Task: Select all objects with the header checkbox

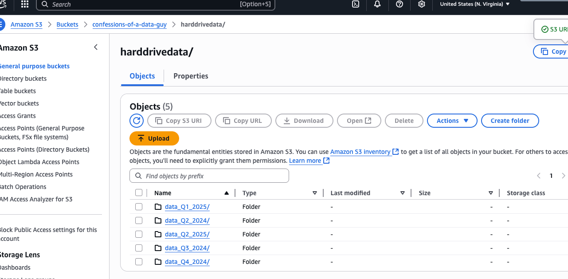Action: (x=139, y=193)
